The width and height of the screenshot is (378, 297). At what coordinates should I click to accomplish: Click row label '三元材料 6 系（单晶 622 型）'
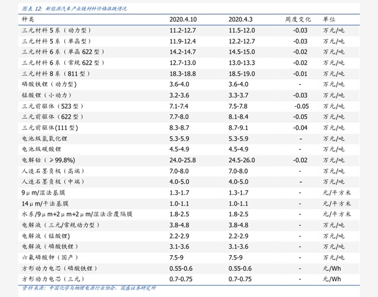click(x=63, y=52)
